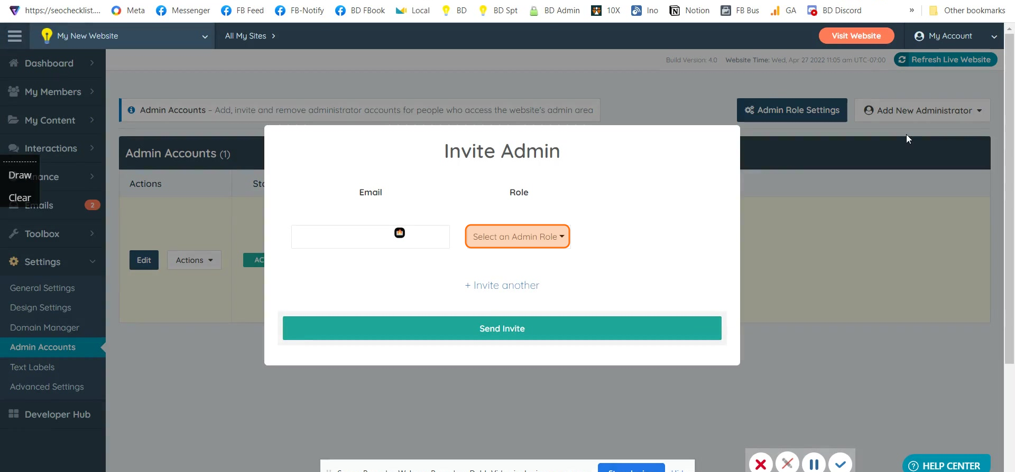Open the Dashboard sidebar menu
Viewport: 1015px width, 472px height.
[53, 63]
